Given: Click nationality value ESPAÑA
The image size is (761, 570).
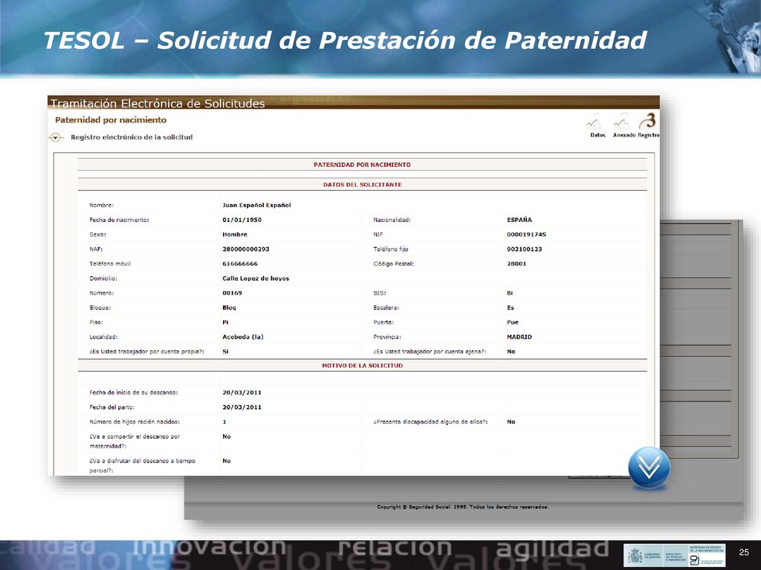Looking at the screenshot, I should tap(519, 220).
